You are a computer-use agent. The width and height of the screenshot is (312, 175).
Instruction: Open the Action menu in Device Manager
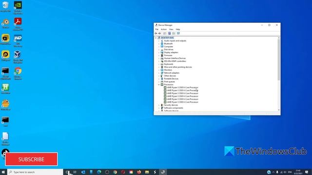click(164, 29)
